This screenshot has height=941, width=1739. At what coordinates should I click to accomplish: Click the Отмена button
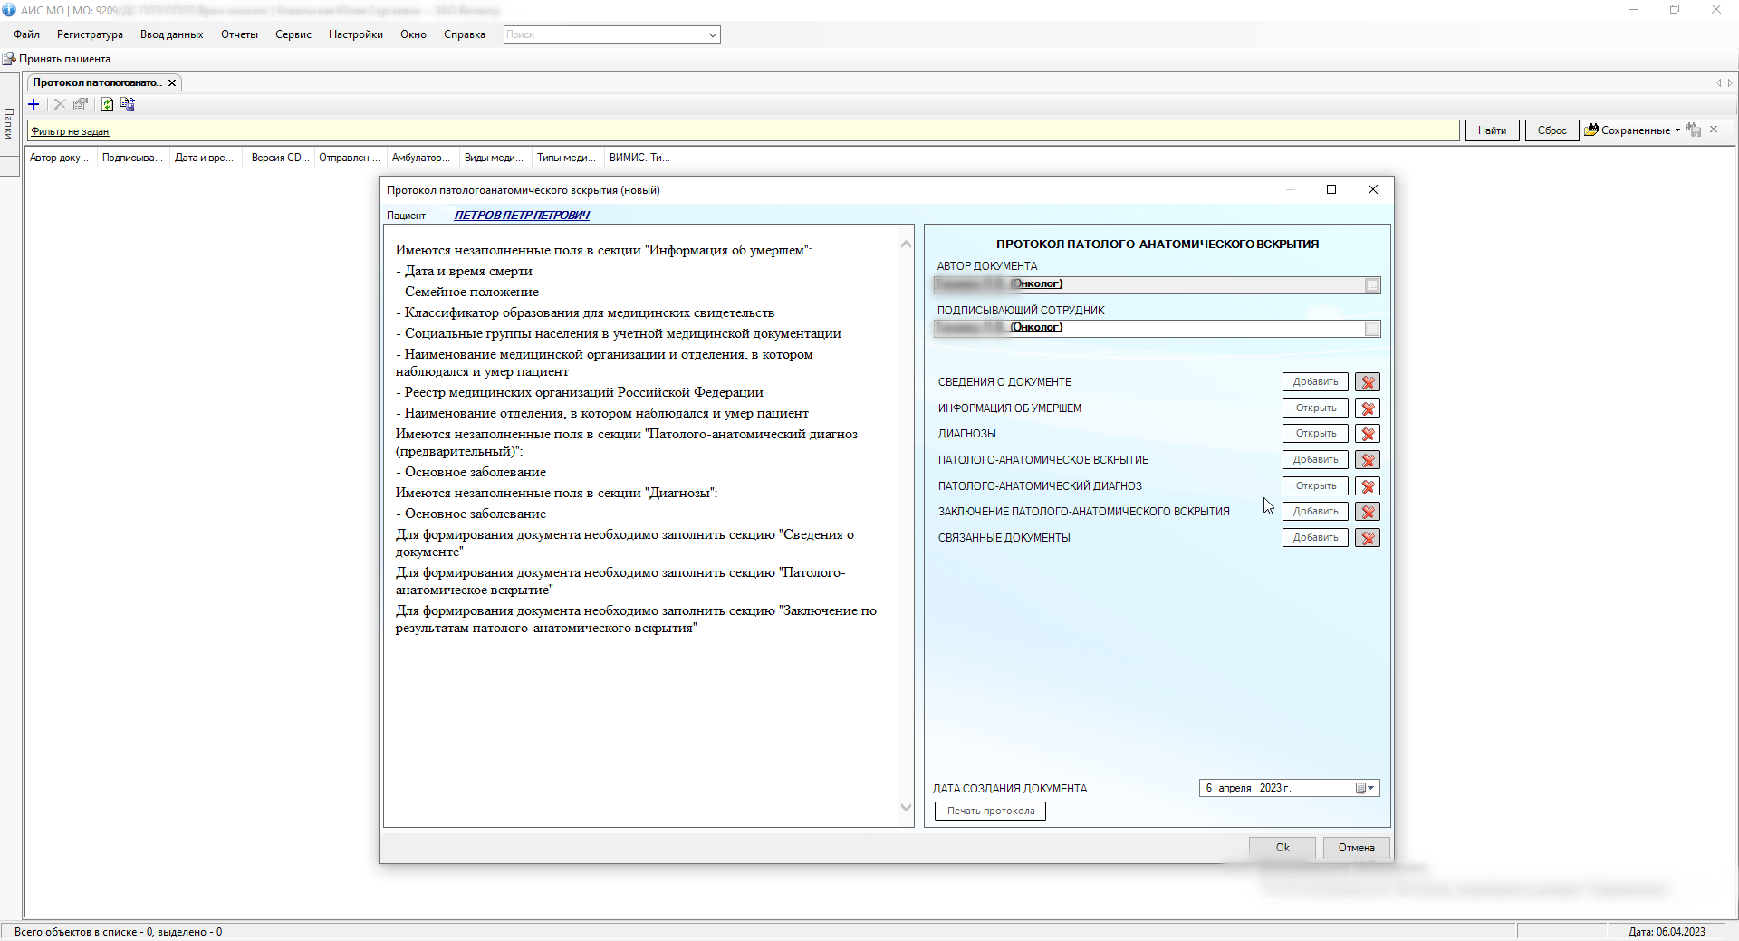coord(1356,848)
